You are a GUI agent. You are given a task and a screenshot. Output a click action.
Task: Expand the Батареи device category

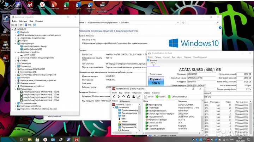point(16,41)
